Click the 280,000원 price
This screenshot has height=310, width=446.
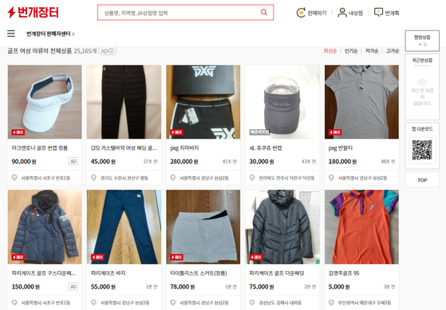[184, 162]
